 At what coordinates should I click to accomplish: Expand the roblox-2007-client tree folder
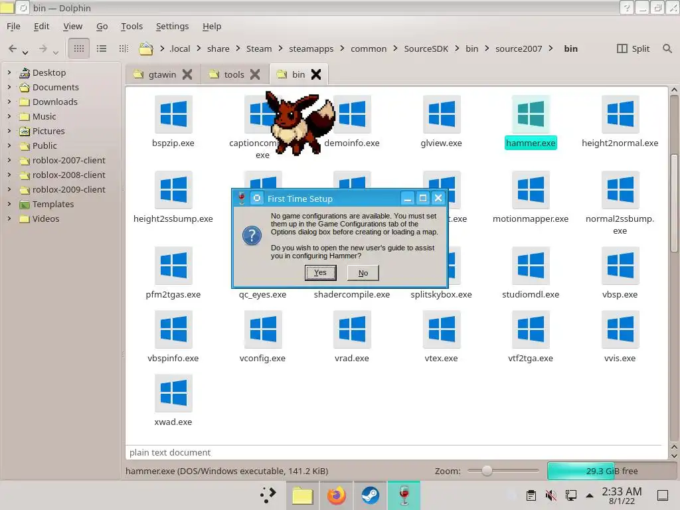click(9, 160)
